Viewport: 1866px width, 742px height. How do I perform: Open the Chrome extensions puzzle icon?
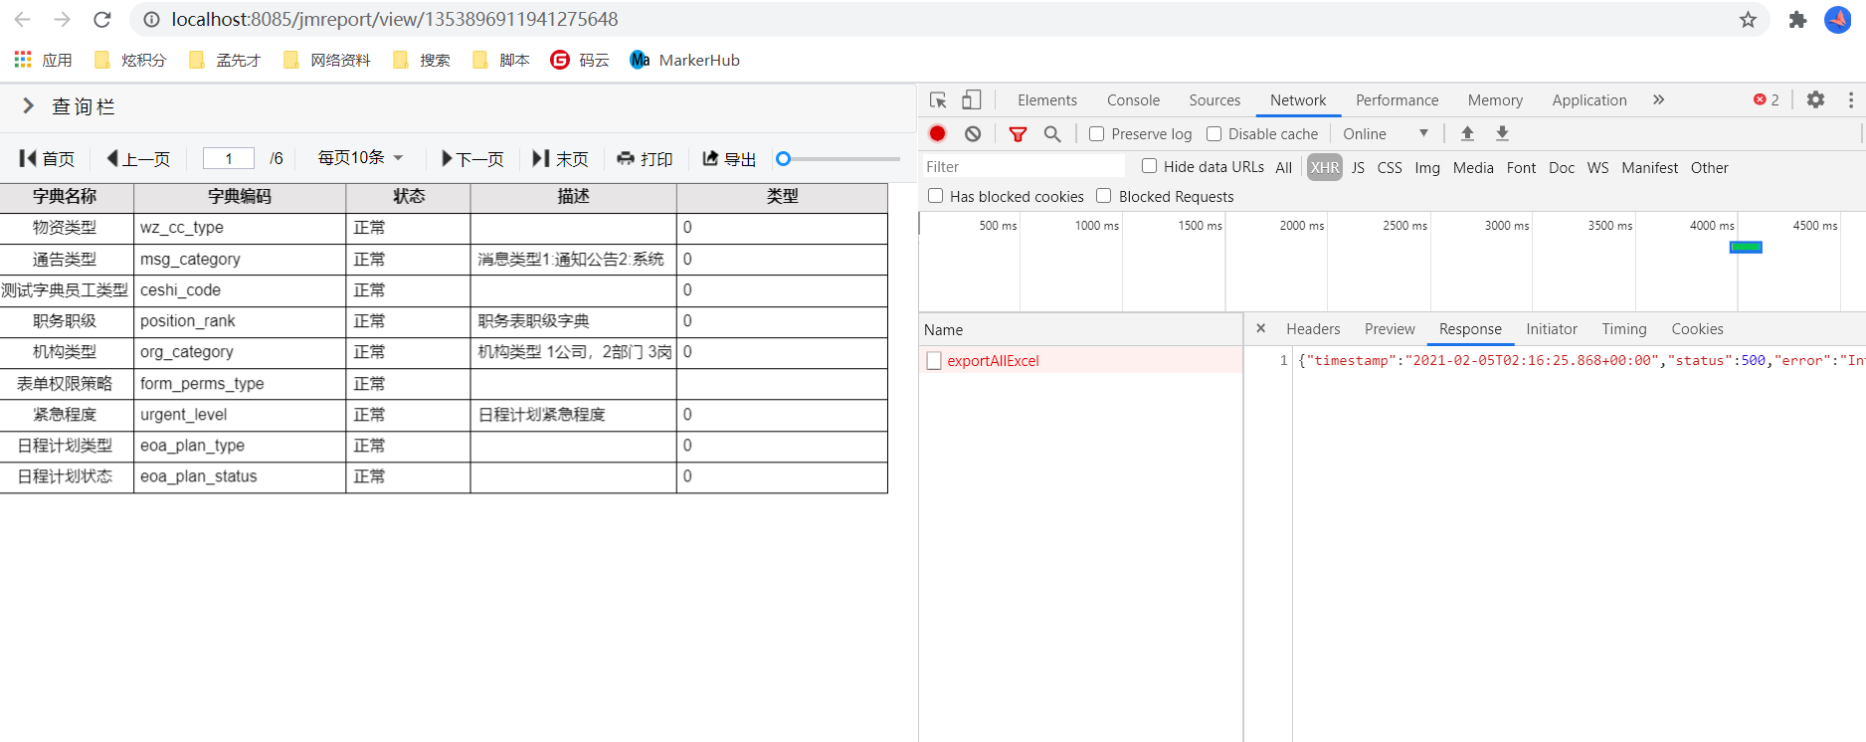(x=1797, y=20)
